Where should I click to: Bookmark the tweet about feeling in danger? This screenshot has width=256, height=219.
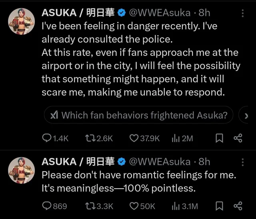click(x=219, y=138)
